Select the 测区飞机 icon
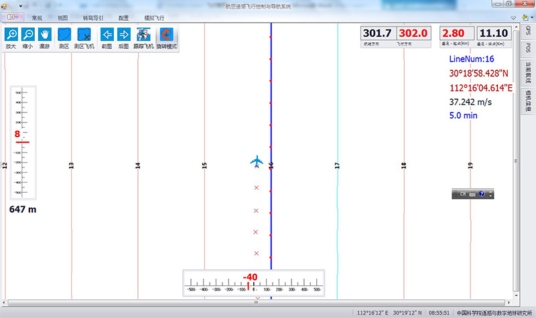 coord(84,38)
